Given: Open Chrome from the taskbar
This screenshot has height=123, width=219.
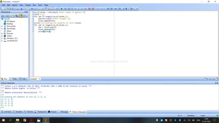Looking at the screenshot, I should click(x=25, y=120).
